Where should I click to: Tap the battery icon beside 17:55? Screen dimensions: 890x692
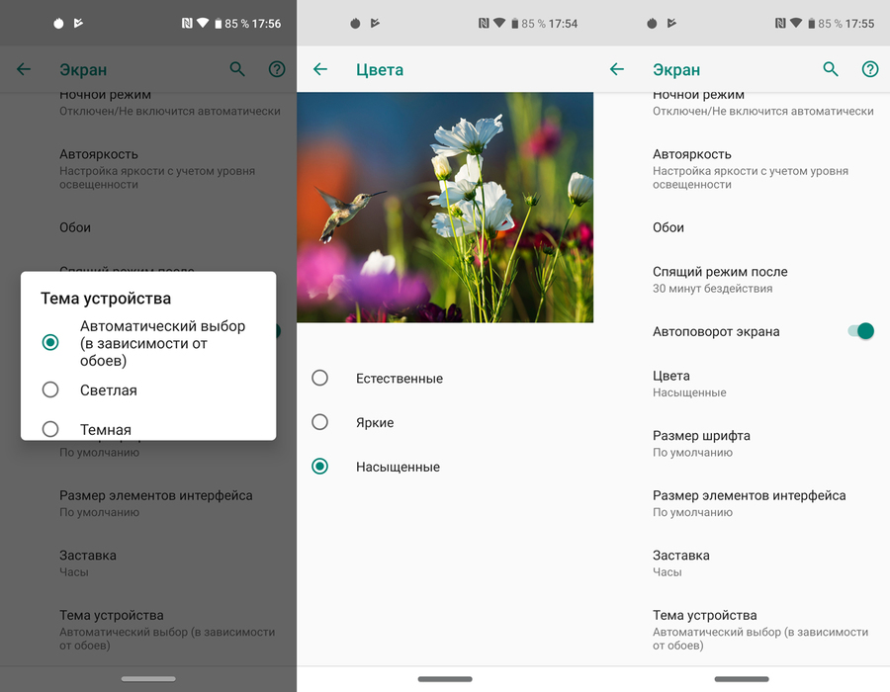(x=812, y=24)
